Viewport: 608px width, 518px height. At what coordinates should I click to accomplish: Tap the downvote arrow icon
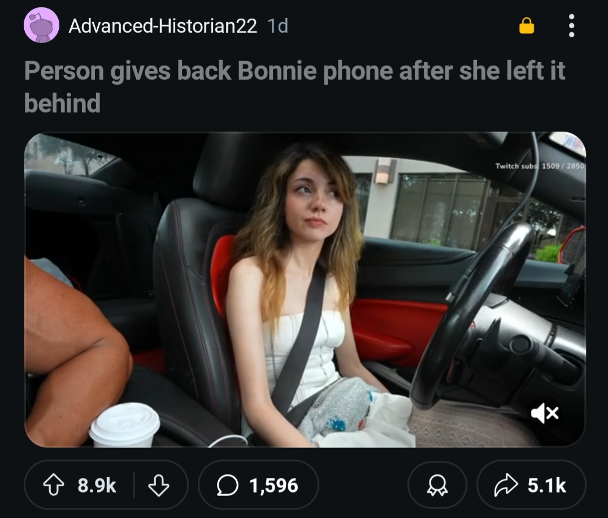159,485
